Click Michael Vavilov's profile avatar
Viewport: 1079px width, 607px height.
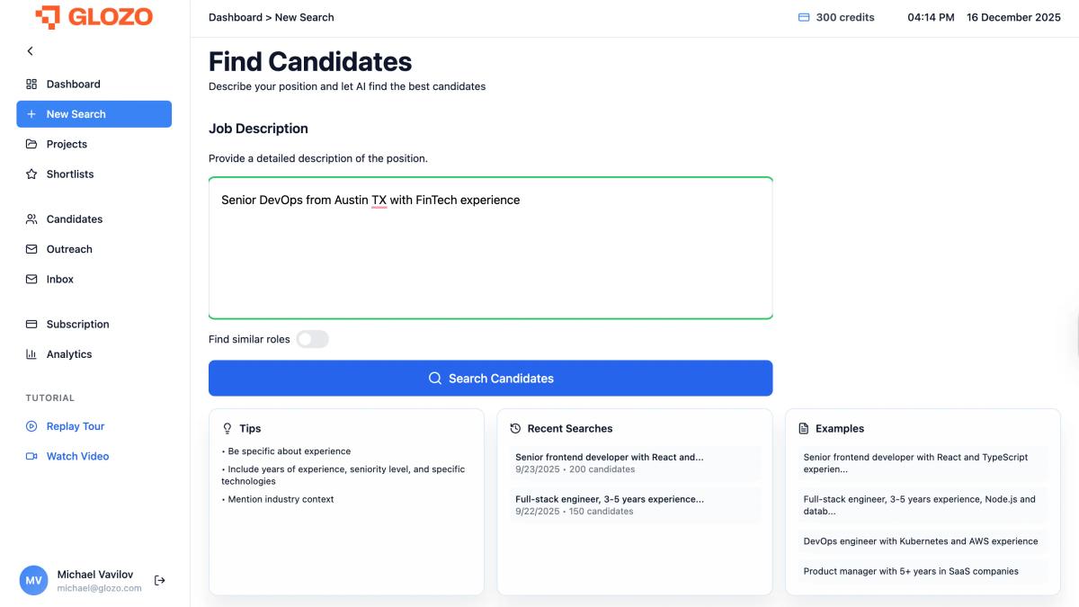tap(33, 580)
